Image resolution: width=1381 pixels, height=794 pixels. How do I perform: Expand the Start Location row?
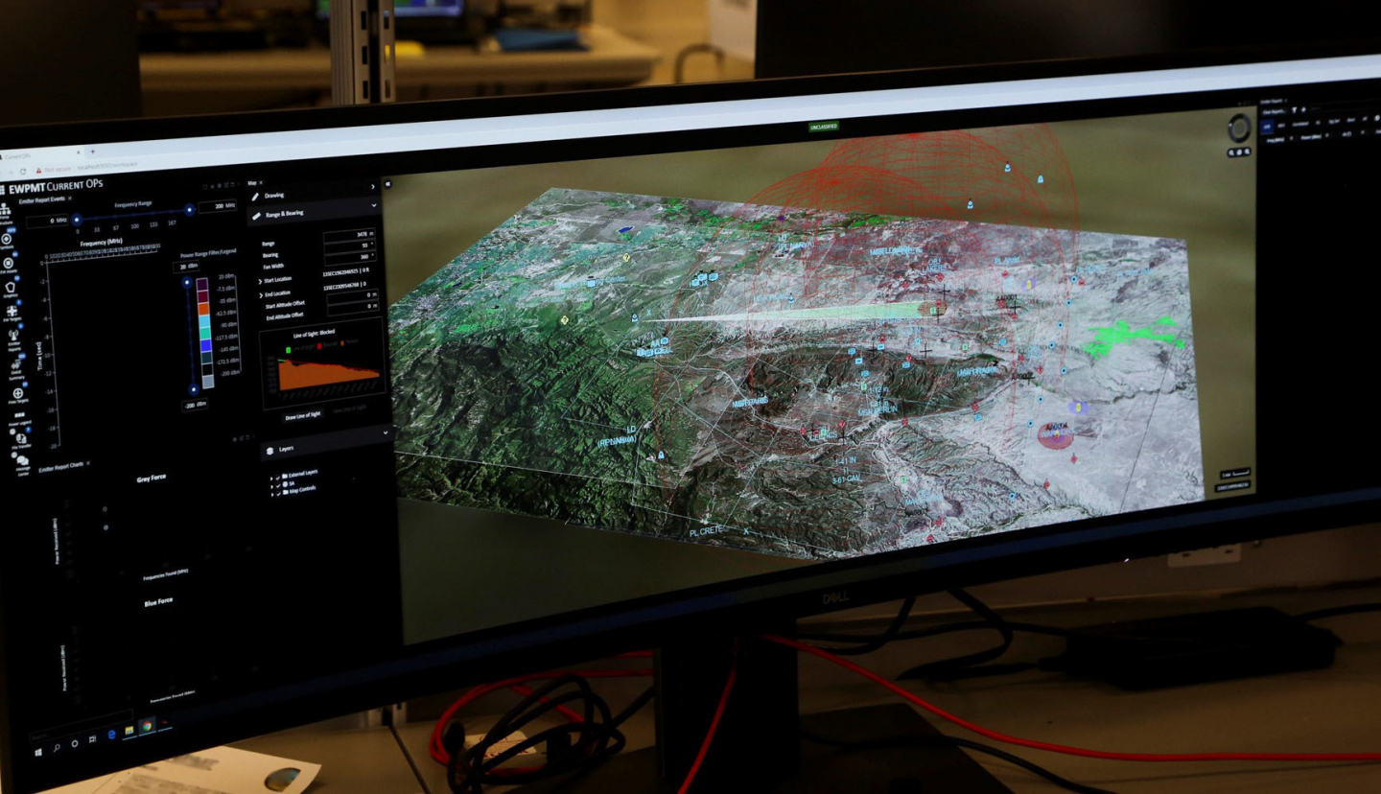tap(261, 280)
